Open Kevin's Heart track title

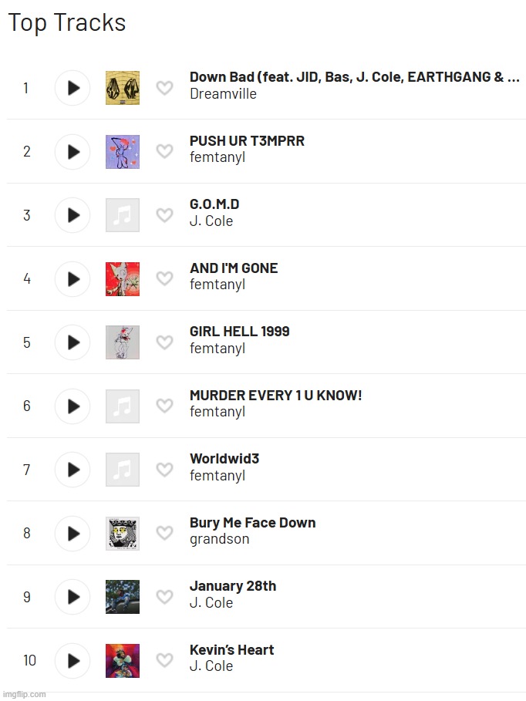pos(231,649)
